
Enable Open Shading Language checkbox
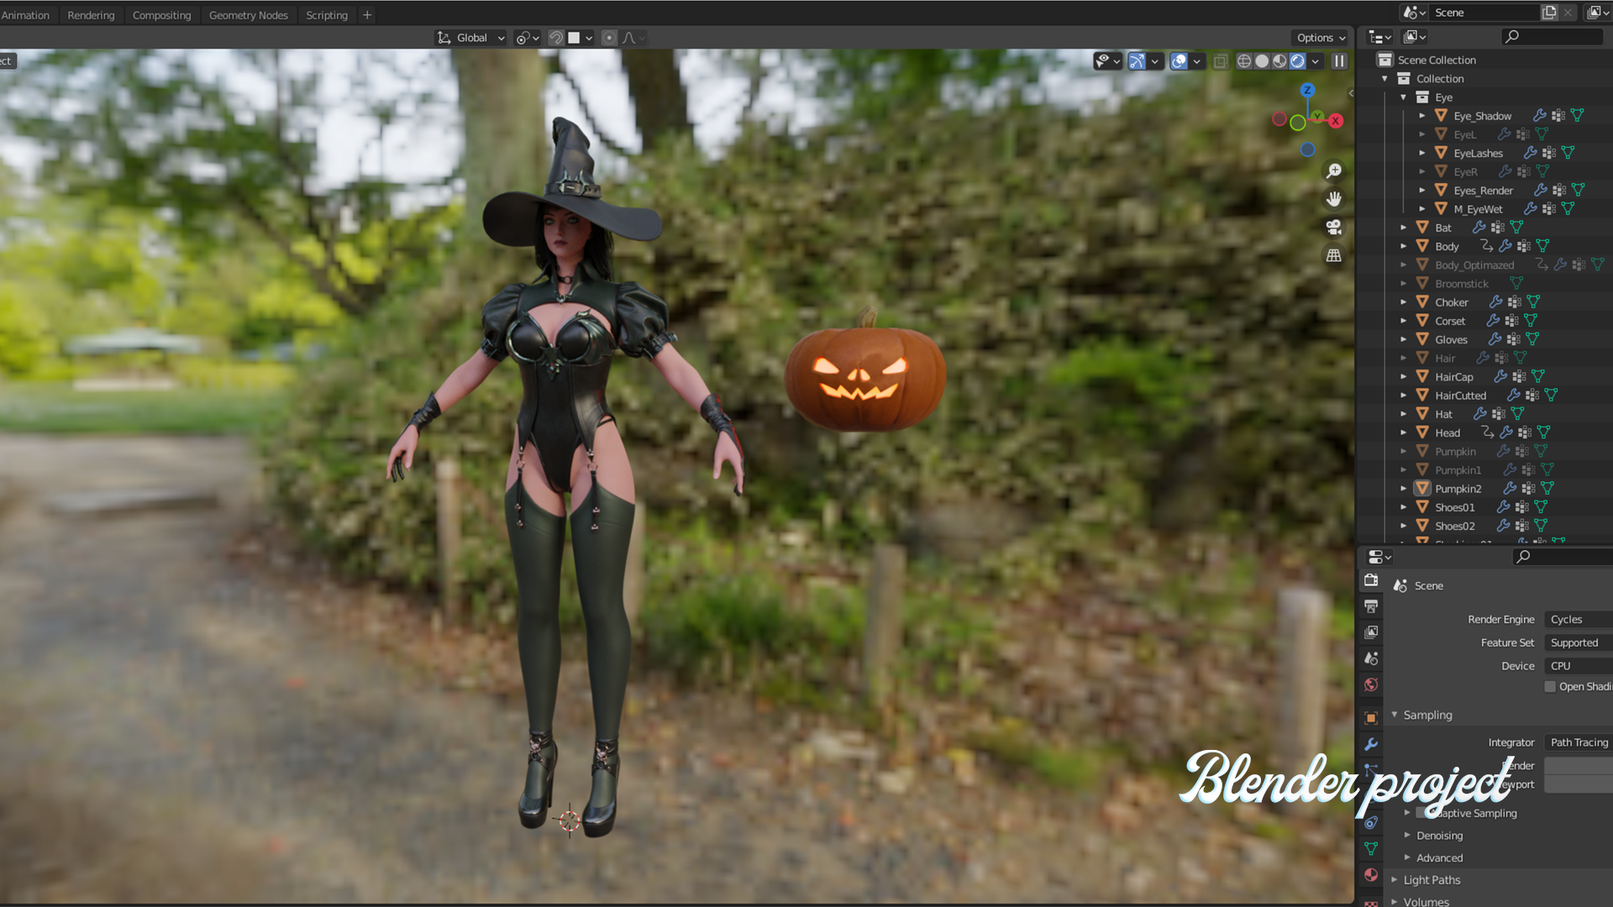[x=1550, y=687]
